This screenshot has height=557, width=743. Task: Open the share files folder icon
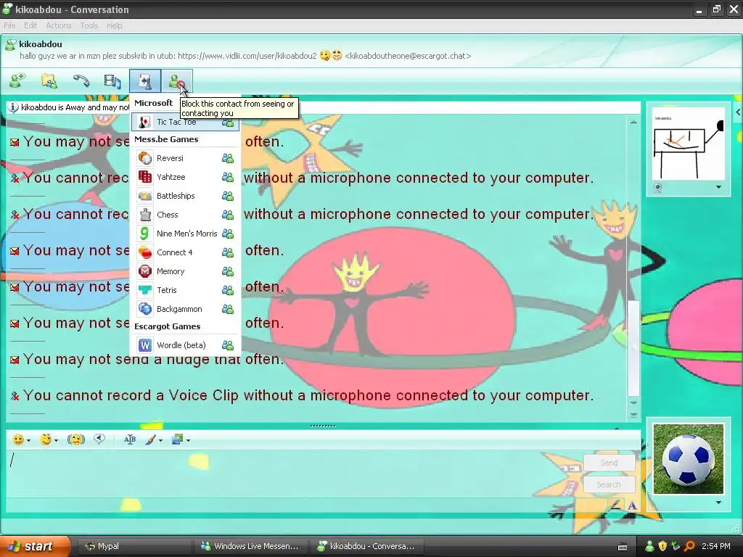(x=49, y=81)
